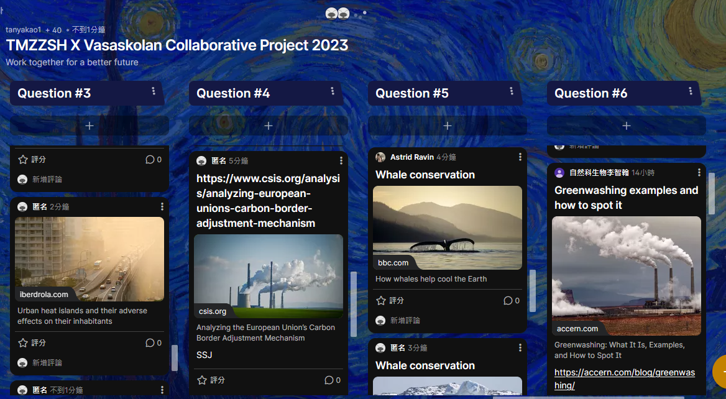Image resolution: width=726 pixels, height=399 pixels.
Task: Click the Question #5 column scrollbar
Action: (x=532, y=290)
